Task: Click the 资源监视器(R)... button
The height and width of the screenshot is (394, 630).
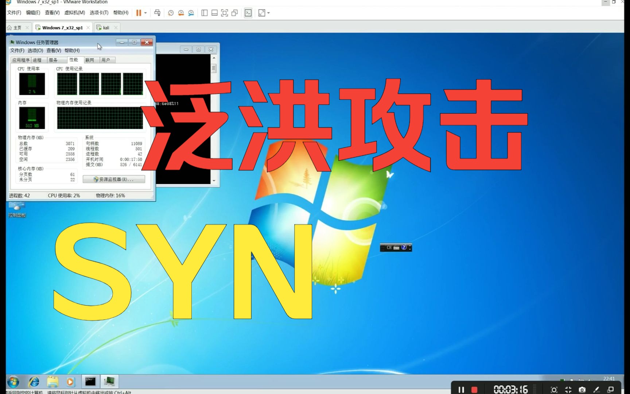Action: (114, 179)
